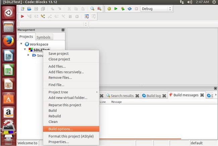Click the Step out debug icon
The width and height of the screenshot is (218, 146).
(x=50, y=16)
